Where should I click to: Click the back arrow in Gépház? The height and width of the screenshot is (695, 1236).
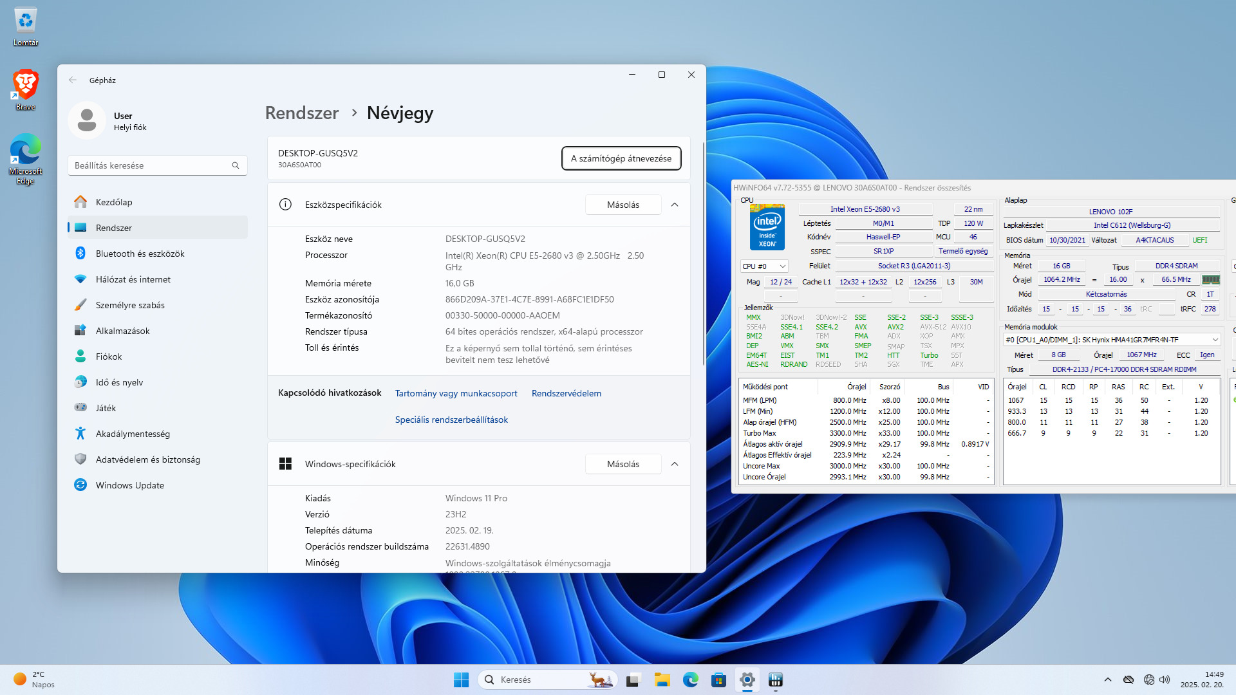click(73, 80)
